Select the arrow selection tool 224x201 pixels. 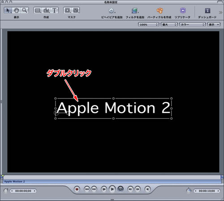[x=8, y=10]
